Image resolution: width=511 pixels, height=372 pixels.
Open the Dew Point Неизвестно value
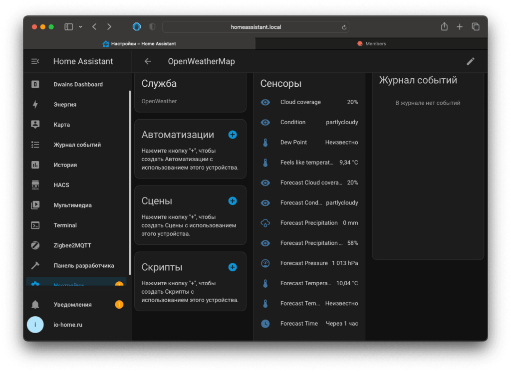pyautogui.click(x=341, y=142)
